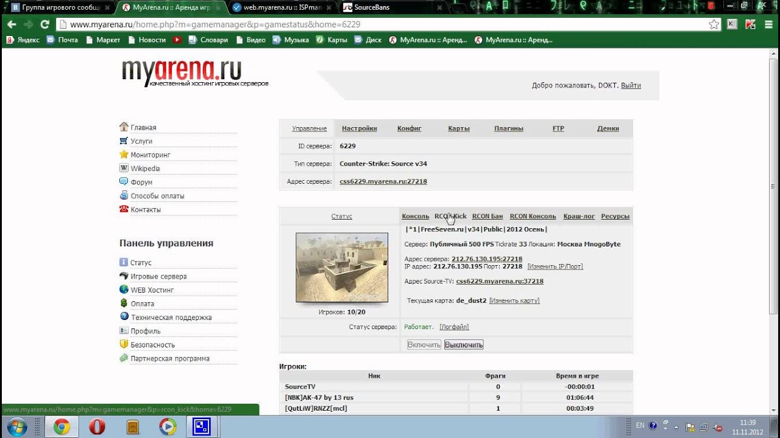Open the Chrome menu icon
This screenshot has height=438, width=780.
[768, 24]
